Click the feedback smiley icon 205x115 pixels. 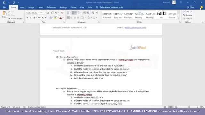(201, 7)
